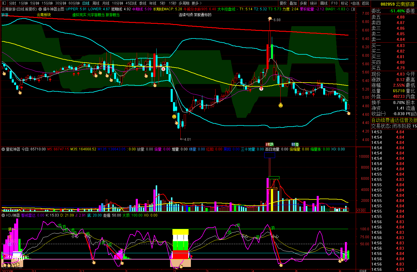Expand the 擒牛神器主图 indicator dropdown
The image size is (417, 272).
click(x=40, y=9)
